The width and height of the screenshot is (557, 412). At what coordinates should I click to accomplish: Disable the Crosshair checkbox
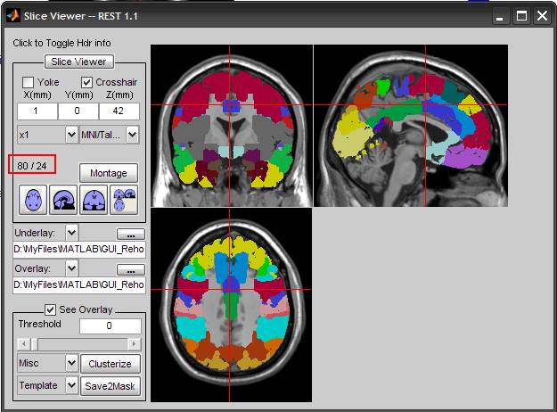click(x=87, y=82)
